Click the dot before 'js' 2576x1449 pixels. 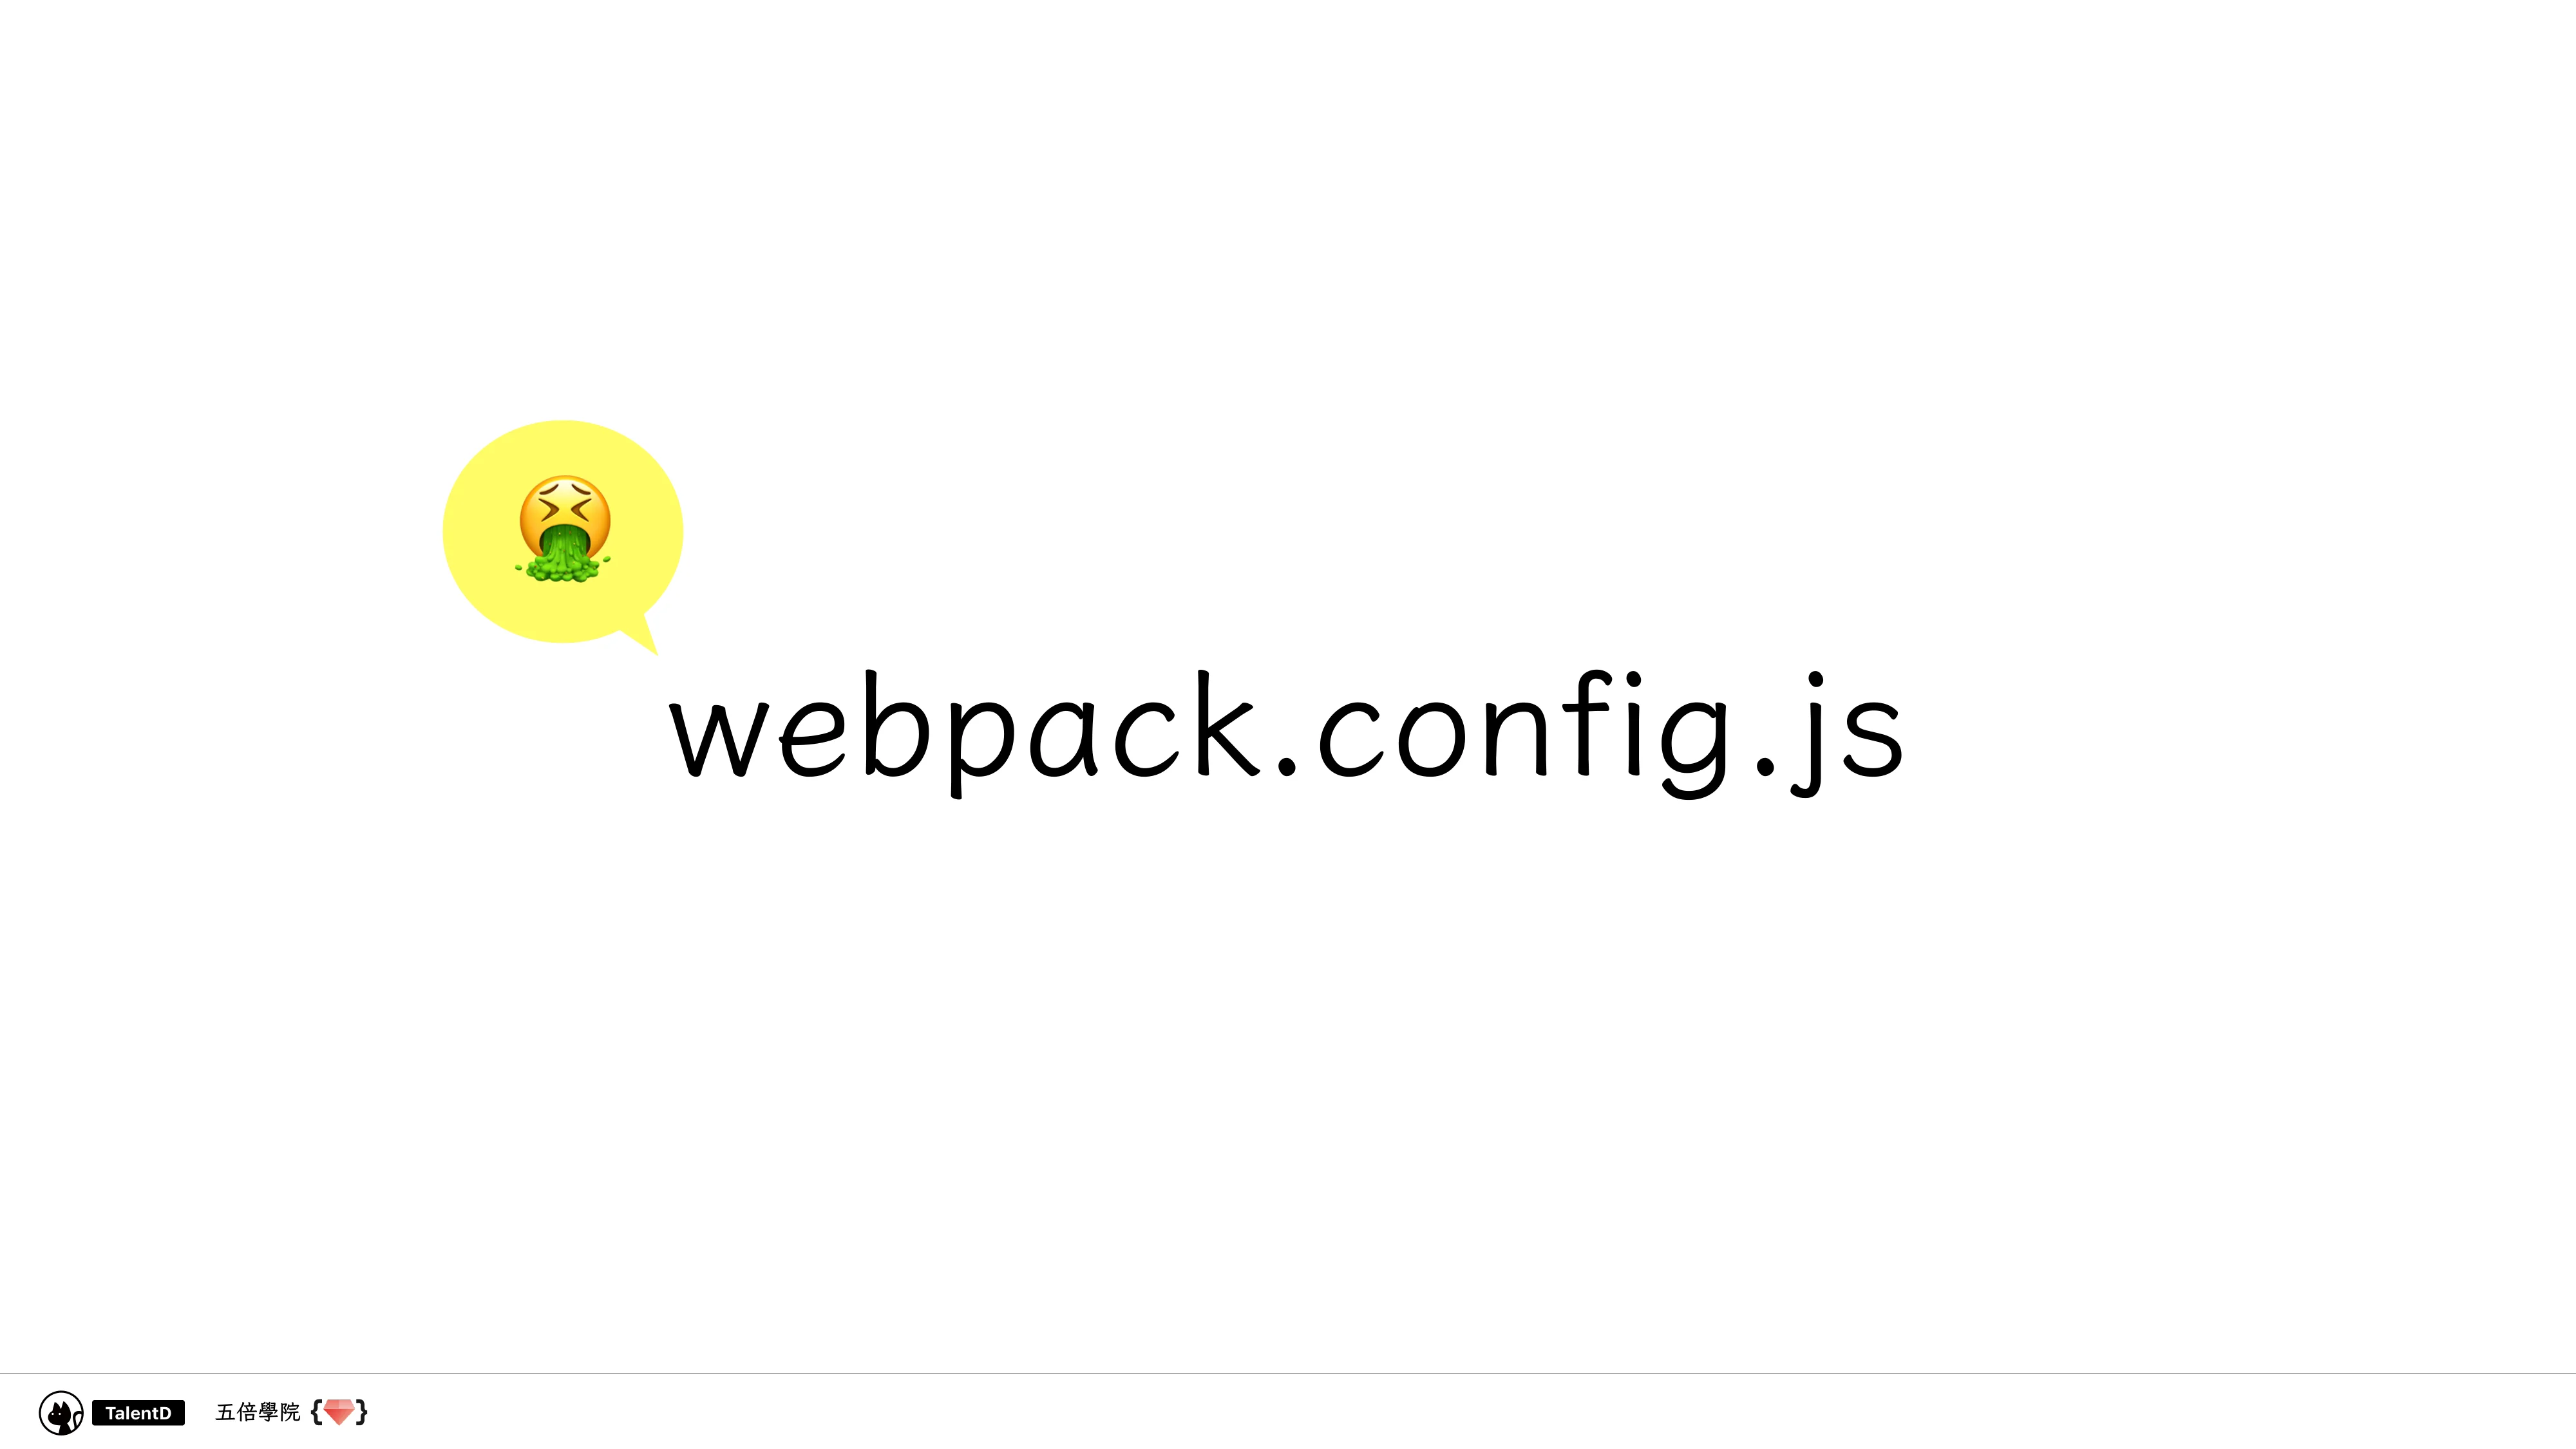1767,766
